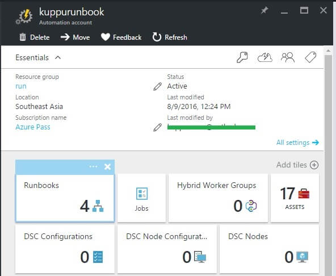Screen dimensions: 336x276
Task: Collapse the Essentials section chevron
Action: (58, 57)
